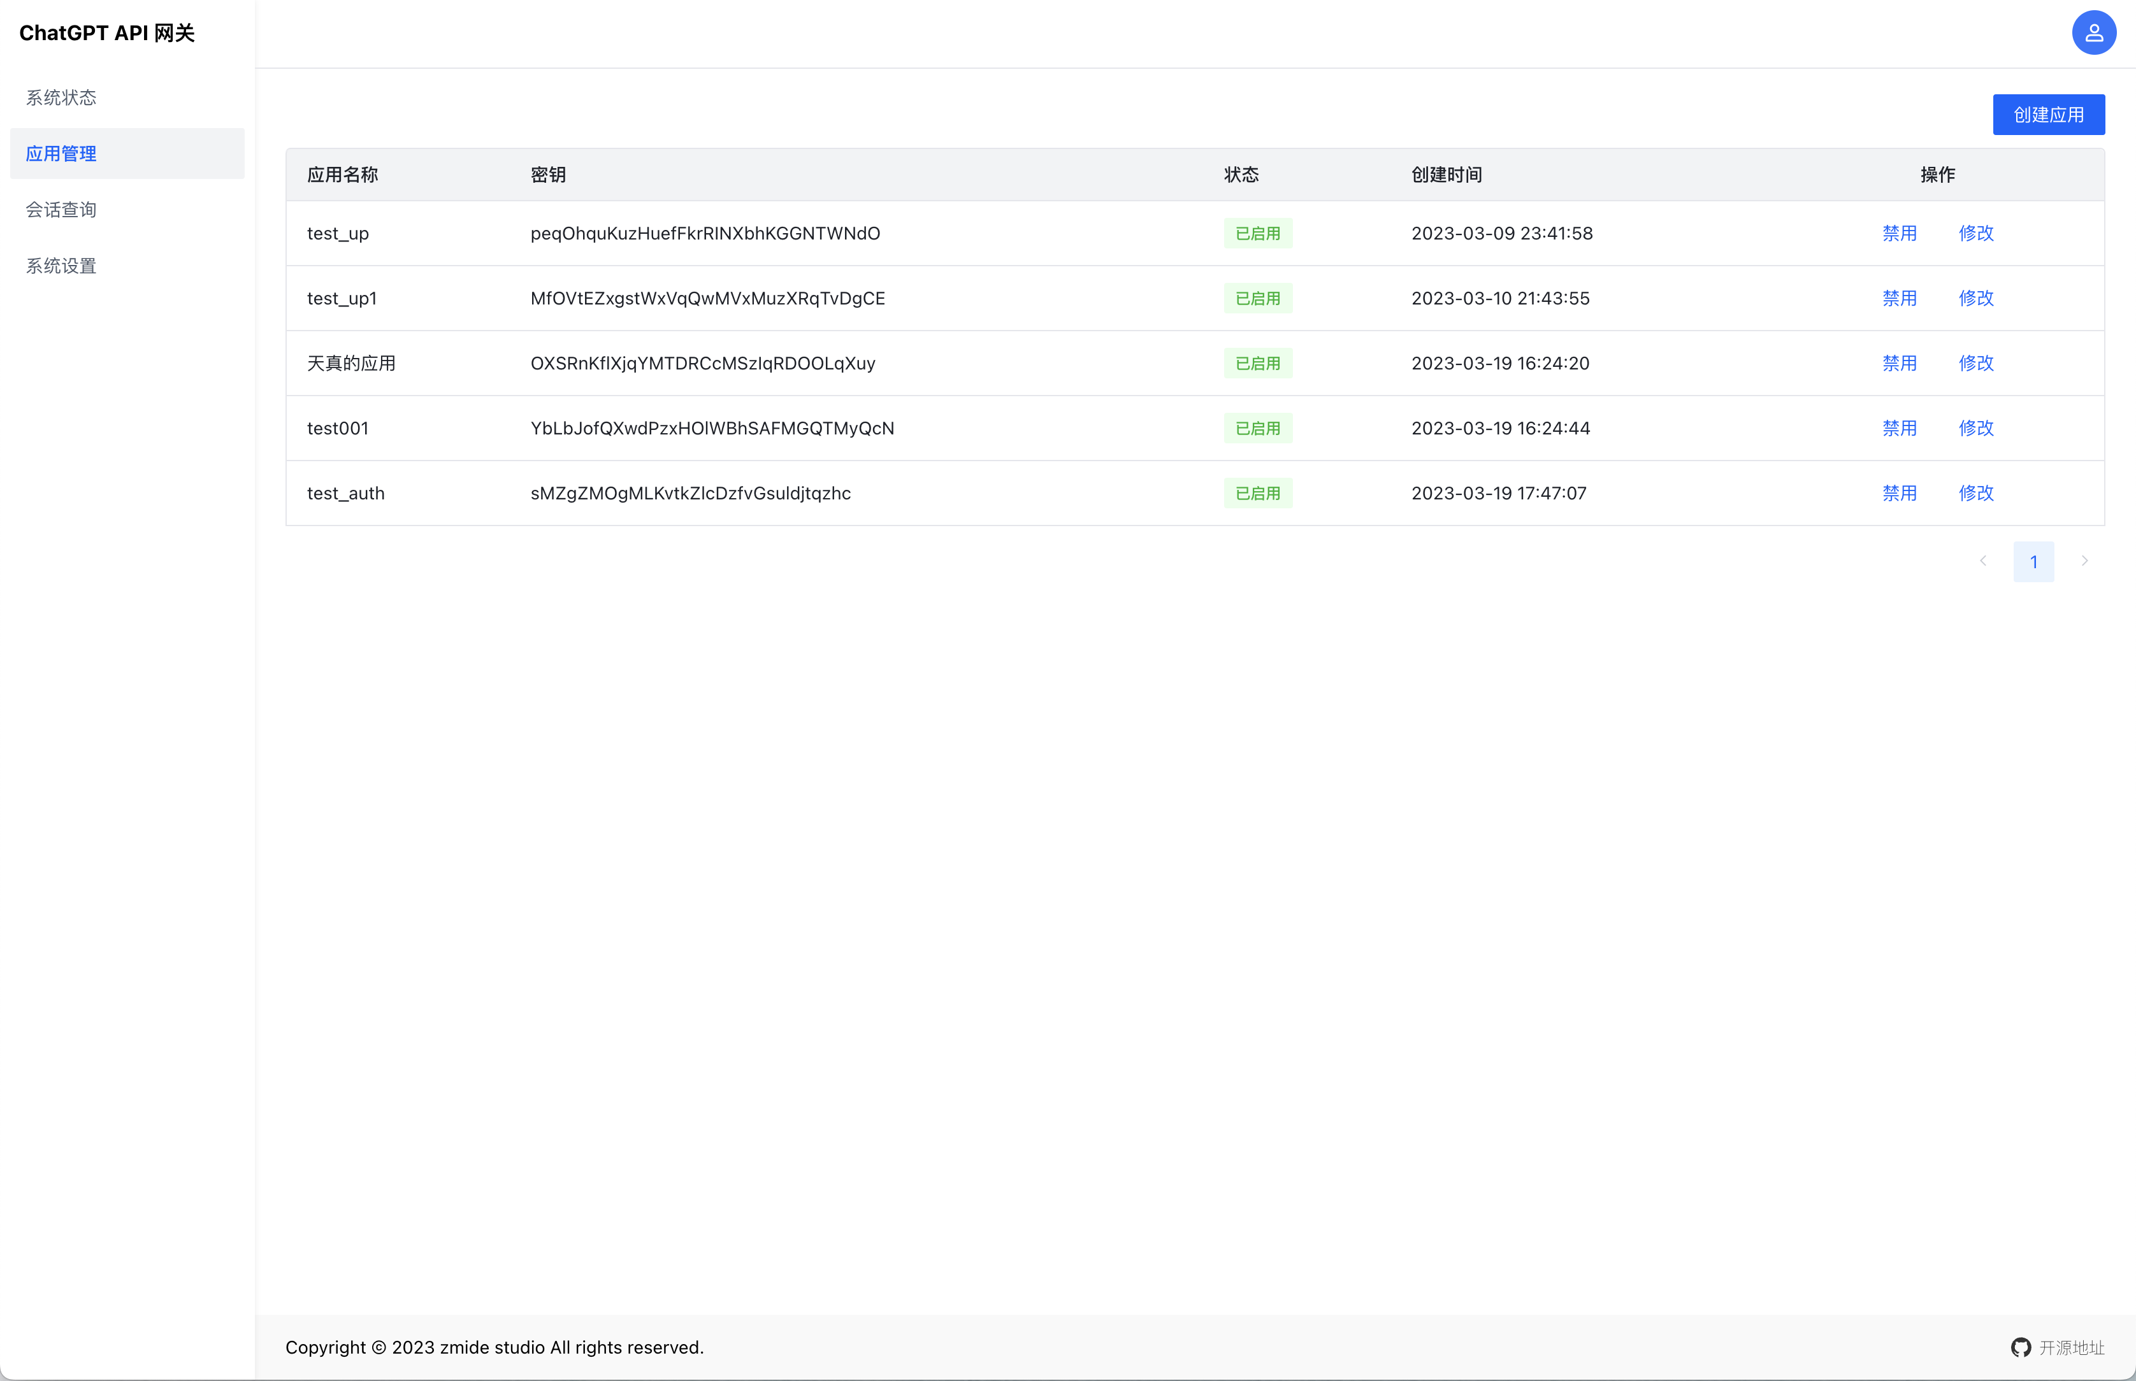Edit the test_up app via 修改
This screenshot has height=1381, width=2136.
point(1975,233)
